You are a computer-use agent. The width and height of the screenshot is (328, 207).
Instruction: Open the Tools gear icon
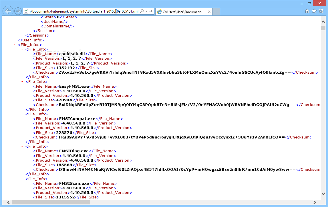[x=321, y=11]
